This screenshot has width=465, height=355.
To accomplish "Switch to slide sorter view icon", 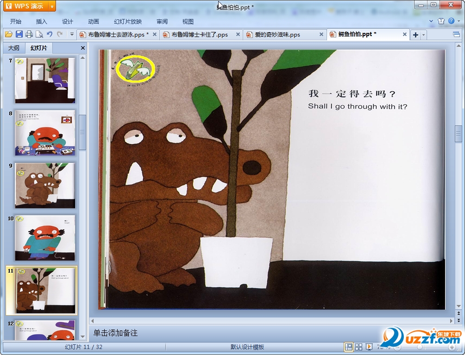I will tap(358, 347).
